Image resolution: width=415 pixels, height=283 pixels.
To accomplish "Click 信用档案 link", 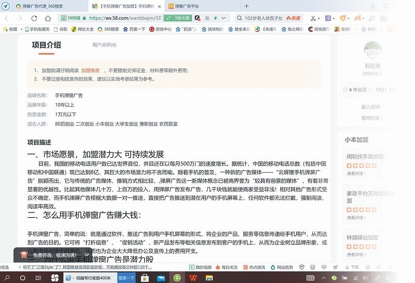I will (x=372, y=118).
